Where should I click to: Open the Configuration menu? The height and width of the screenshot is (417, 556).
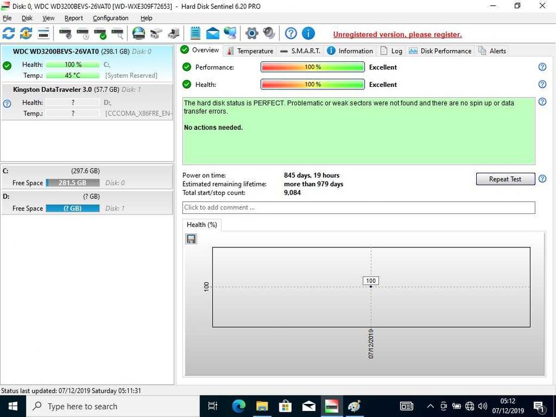point(111,18)
